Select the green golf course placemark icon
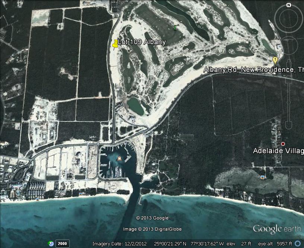304x248 pixels. click(175, 28)
